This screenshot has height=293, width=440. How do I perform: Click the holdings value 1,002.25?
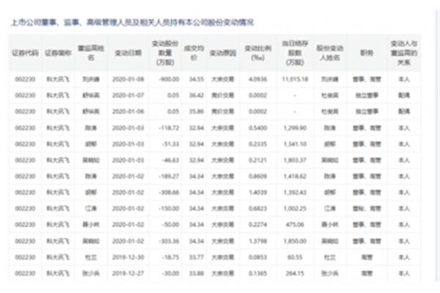(x=295, y=209)
